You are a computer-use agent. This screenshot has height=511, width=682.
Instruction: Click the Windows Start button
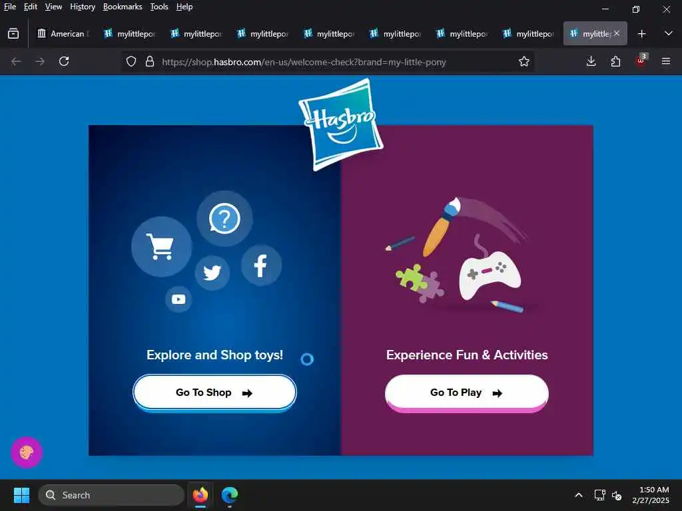pyautogui.click(x=21, y=495)
